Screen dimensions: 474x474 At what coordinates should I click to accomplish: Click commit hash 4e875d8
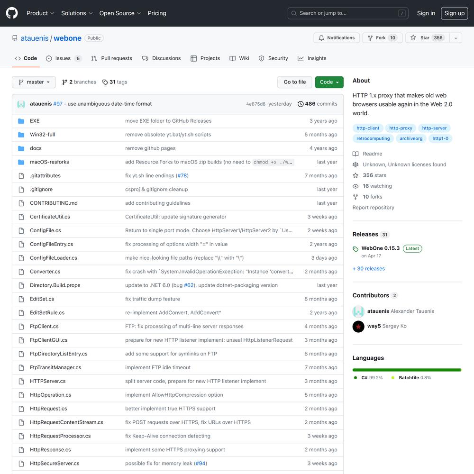point(255,104)
